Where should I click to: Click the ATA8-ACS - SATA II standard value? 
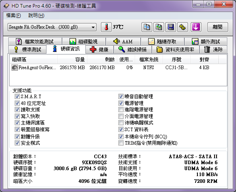coord(193,157)
